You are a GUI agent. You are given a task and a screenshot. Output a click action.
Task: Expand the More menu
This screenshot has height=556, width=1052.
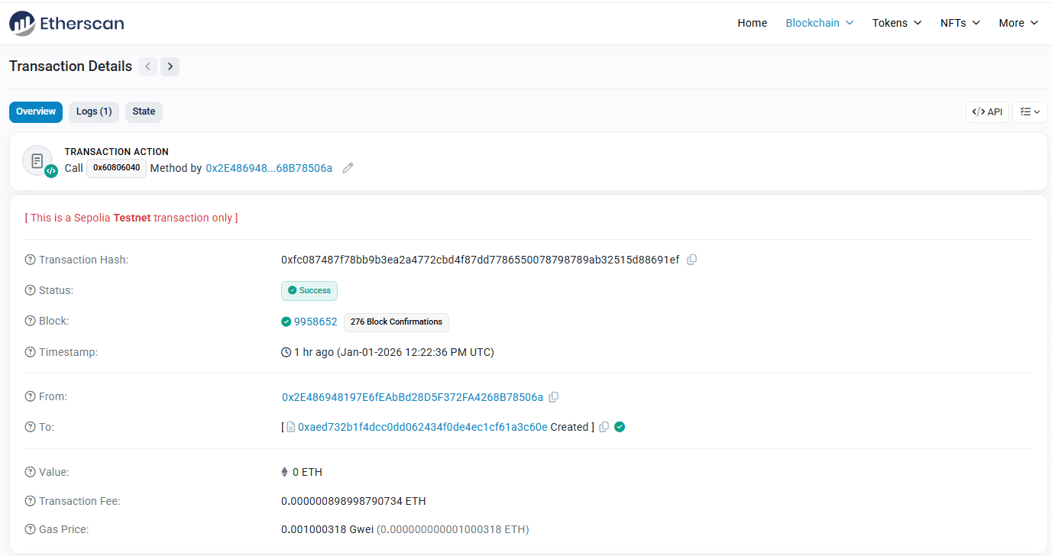pos(1018,23)
